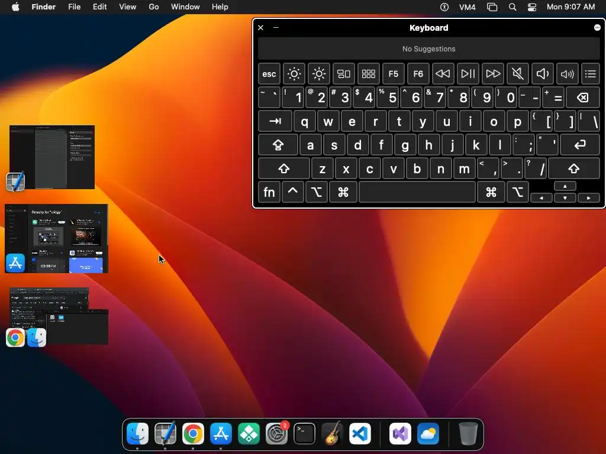Tap the number 5 key

point(388,98)
